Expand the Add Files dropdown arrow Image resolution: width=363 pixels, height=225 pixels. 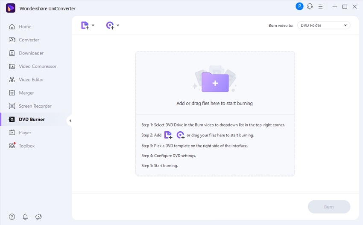(93, 25)
